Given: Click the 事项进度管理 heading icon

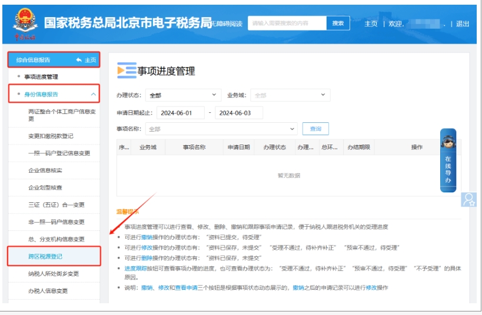Looking at the screenshot, I should [126, 71].
